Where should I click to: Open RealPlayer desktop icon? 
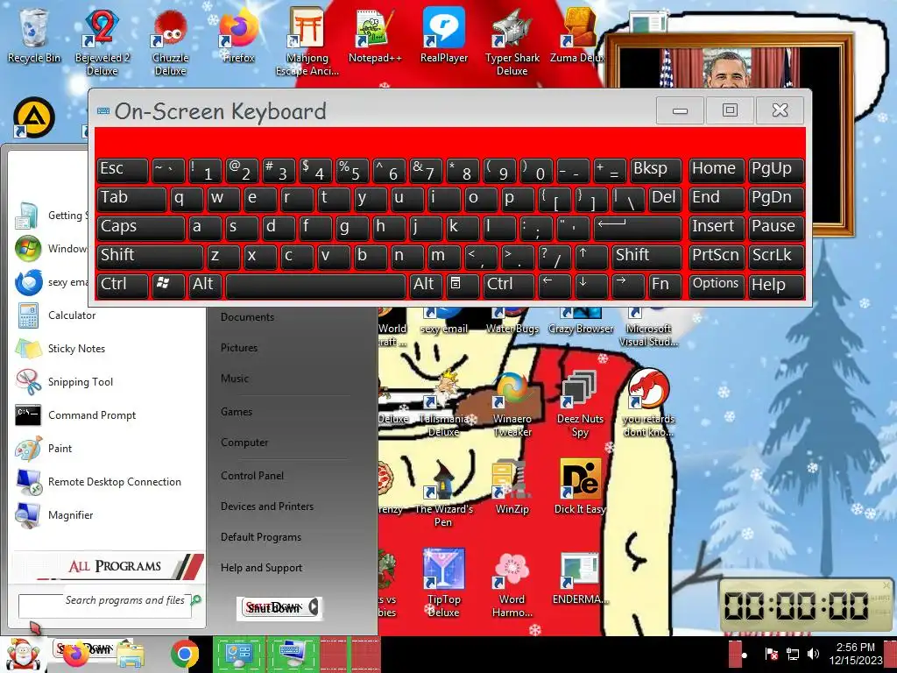pos(444,35)
